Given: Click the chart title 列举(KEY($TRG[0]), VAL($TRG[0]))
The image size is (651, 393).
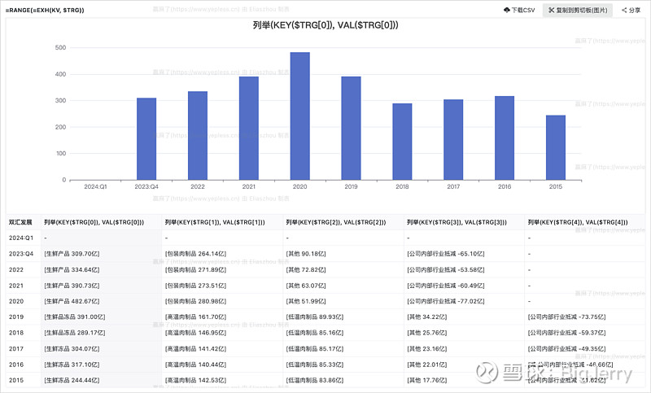Looking at the screenshot, I should click(325, 25).
